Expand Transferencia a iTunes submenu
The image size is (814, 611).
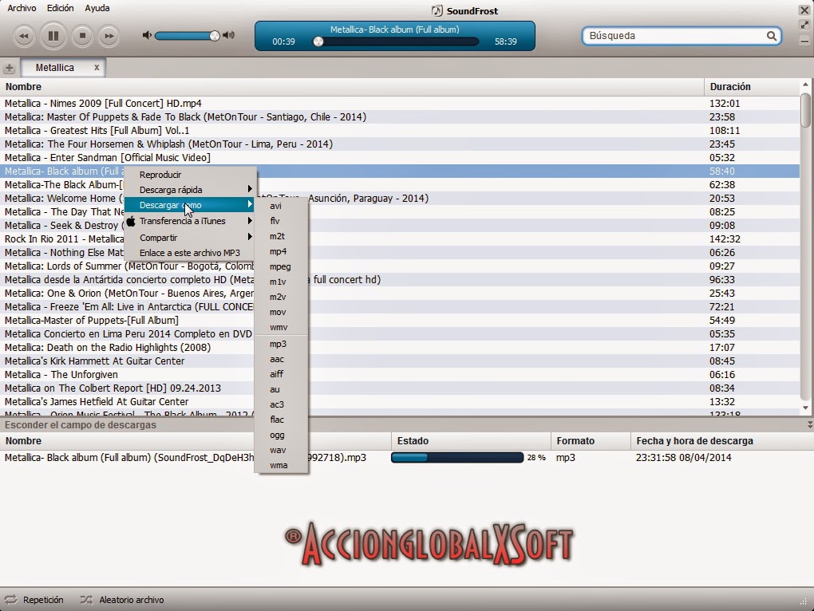coord(190,221)
